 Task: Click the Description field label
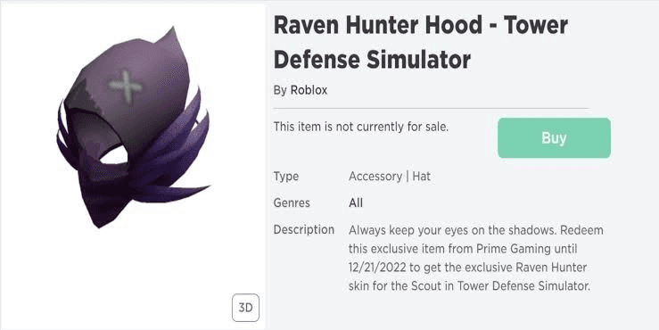(304, 229)
